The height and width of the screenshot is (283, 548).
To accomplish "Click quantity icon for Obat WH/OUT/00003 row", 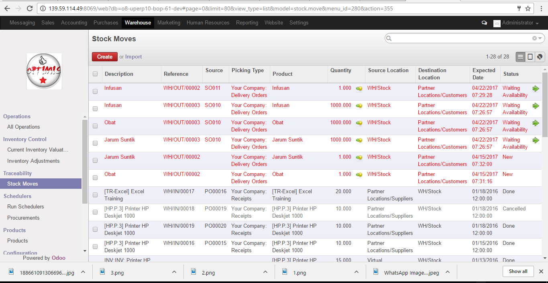I will click(359, 123).
